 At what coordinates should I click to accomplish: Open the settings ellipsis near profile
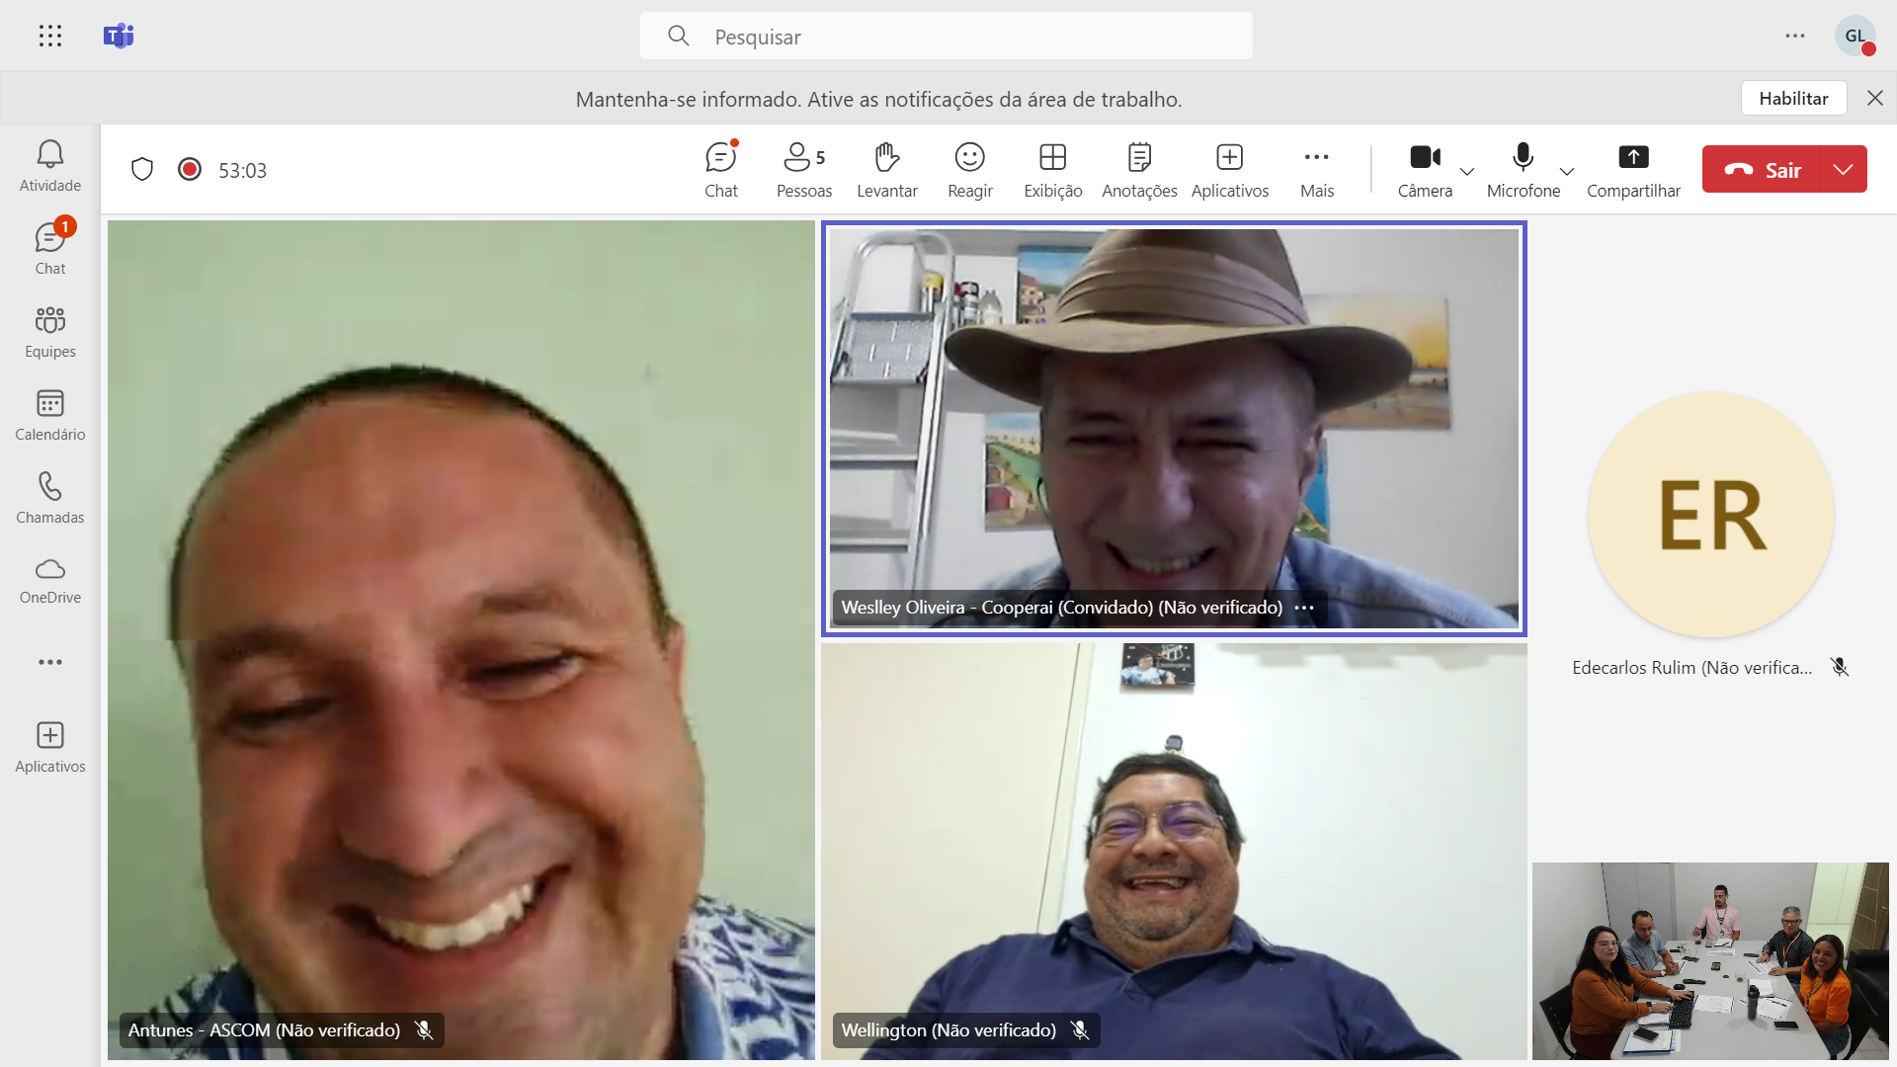point(1794,37)
